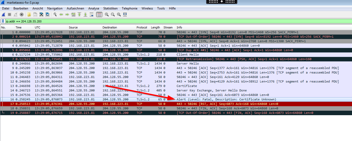Open the Hilfe menu
Viewport: 352px width, 141px height.
coord(172,8)
